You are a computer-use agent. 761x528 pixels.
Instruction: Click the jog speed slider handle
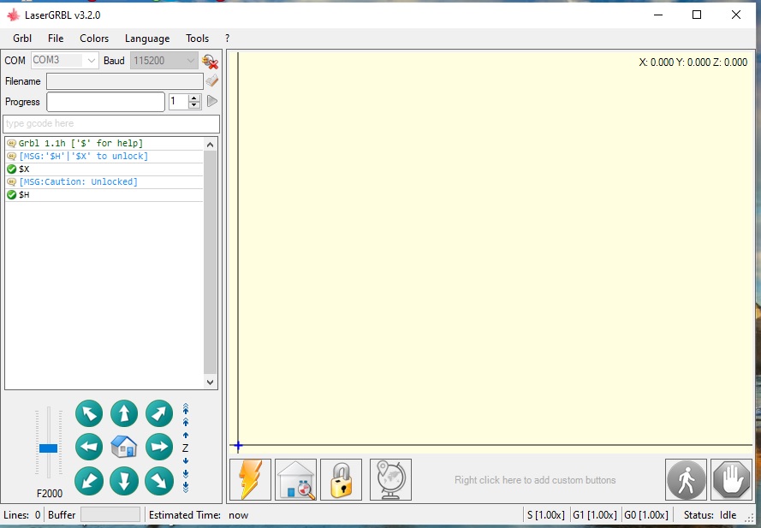click(x=49, y=448)
